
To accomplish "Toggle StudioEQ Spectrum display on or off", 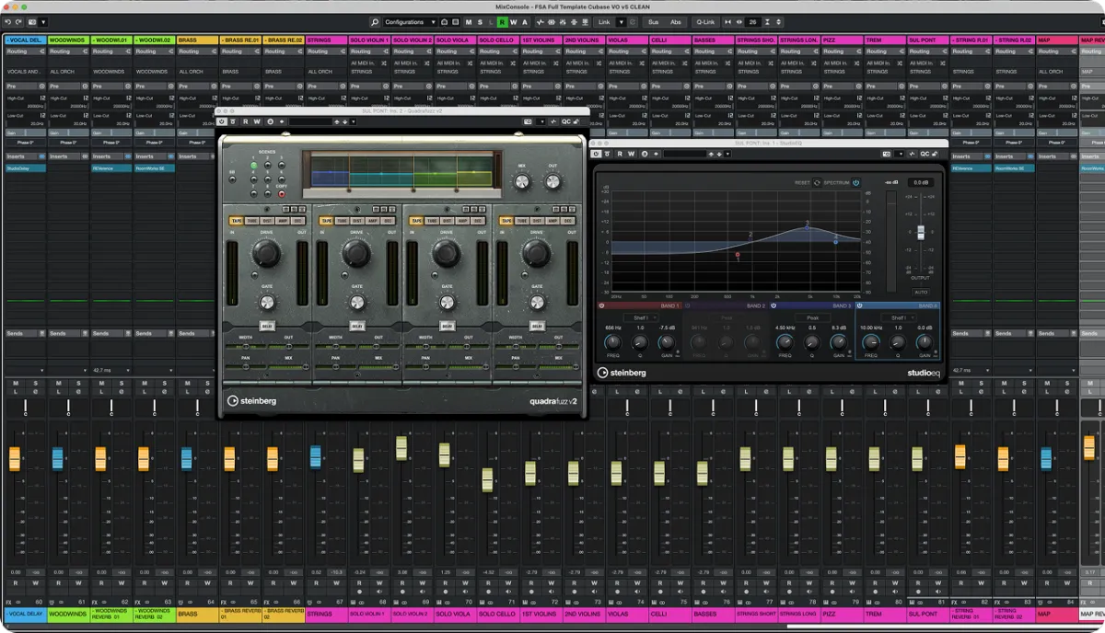I will (855, 182).
